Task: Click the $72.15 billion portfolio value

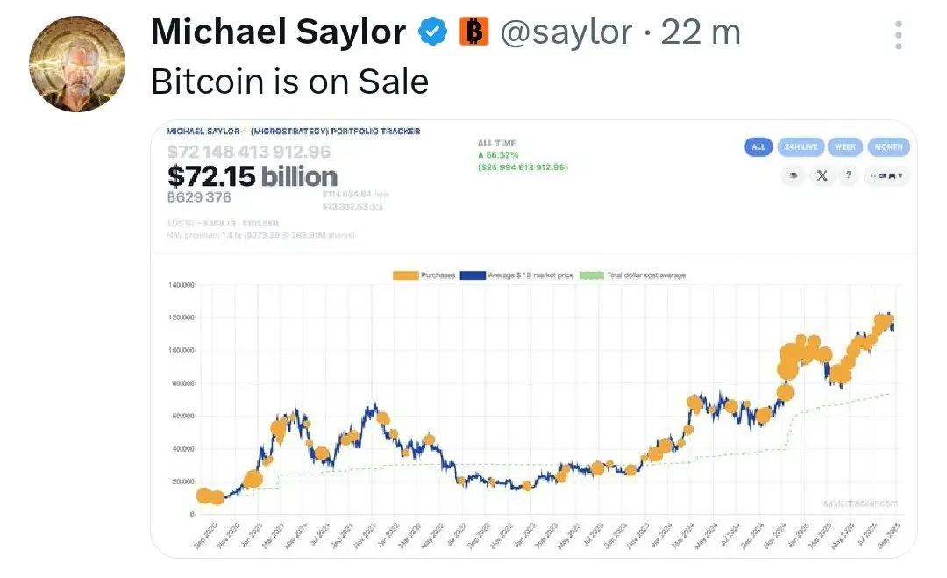Action: [253, 177]
